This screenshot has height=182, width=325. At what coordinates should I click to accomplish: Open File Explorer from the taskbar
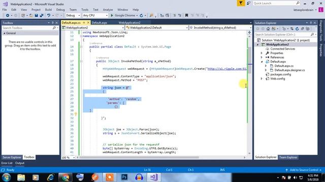coord(21,177)
